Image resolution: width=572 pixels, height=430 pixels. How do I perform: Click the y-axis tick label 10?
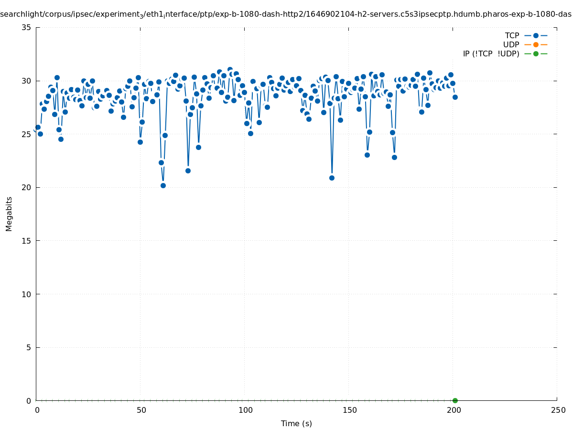pyautogui.click(x=26, y=294)
